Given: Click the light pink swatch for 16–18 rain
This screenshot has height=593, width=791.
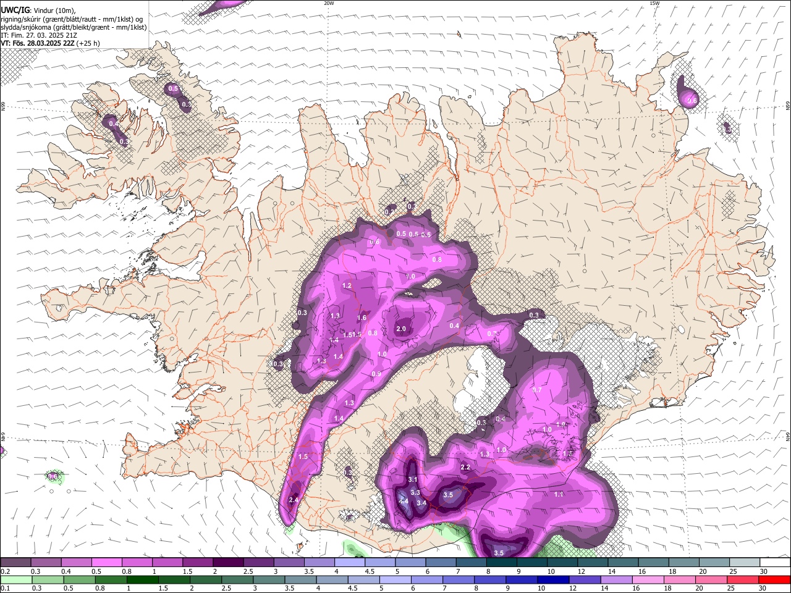Looking at the screenshot, I should (648, 579).
